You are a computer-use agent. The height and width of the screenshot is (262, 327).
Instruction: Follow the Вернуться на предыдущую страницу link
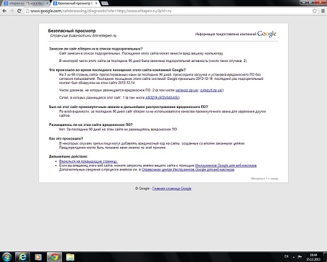(88, 161)
